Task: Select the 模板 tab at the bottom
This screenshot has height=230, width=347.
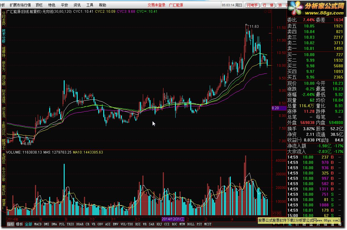Action: (x=19, y=224)
